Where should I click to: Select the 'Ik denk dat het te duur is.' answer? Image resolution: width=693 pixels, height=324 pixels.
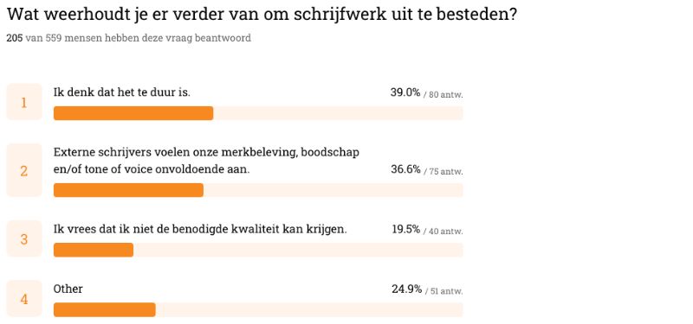pyautogui.click(x=122, y=92)
